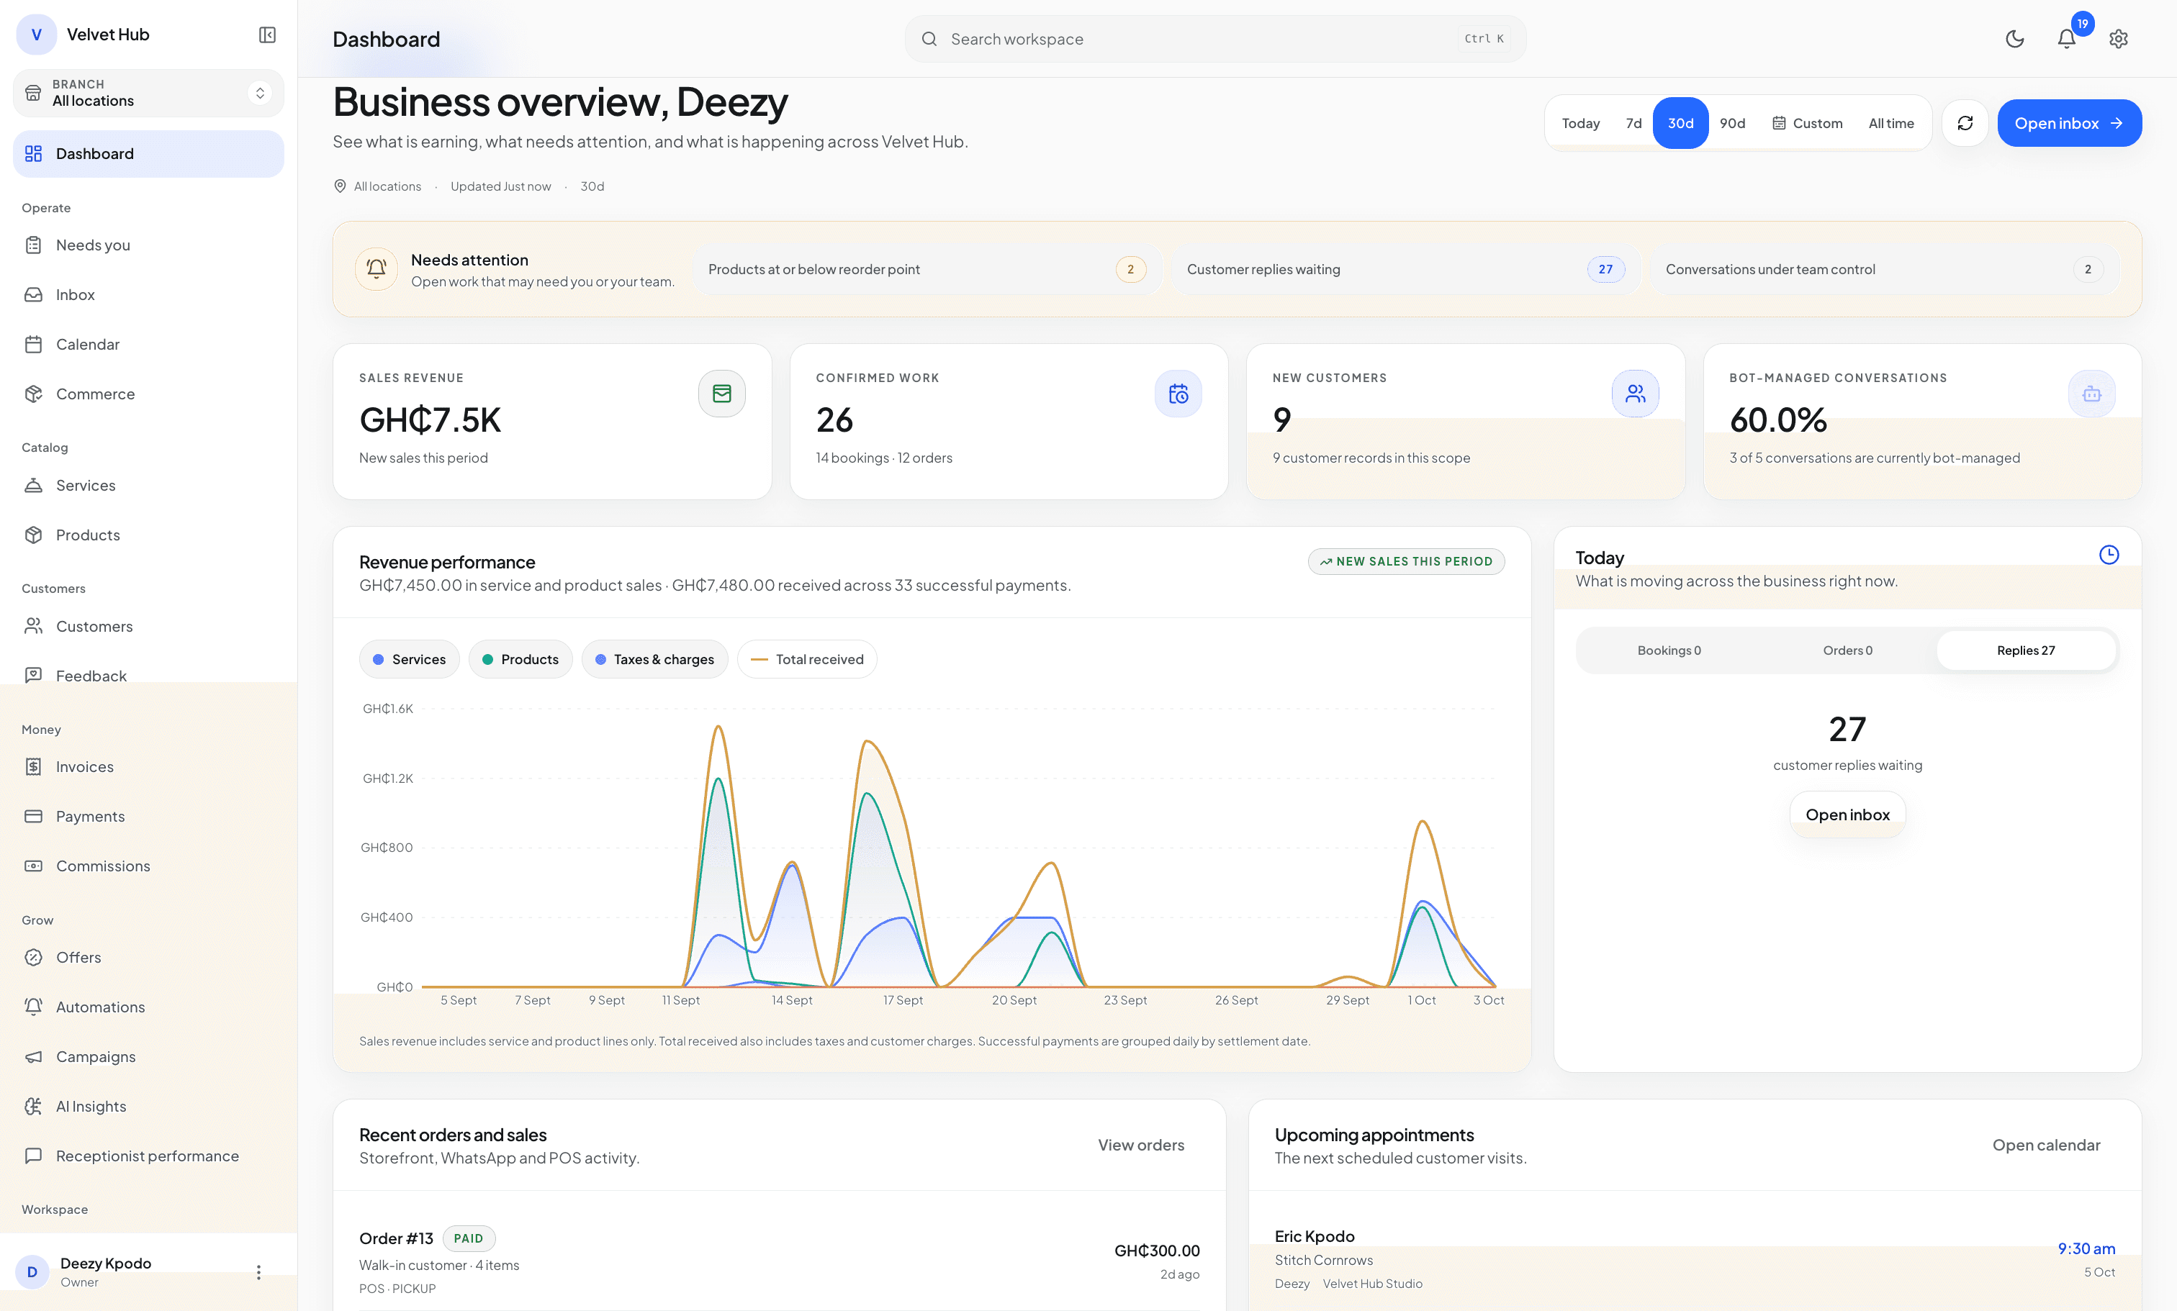2177x1311 pixels.
Task: Follow the View orders link
Action: coord(1140,1145)
